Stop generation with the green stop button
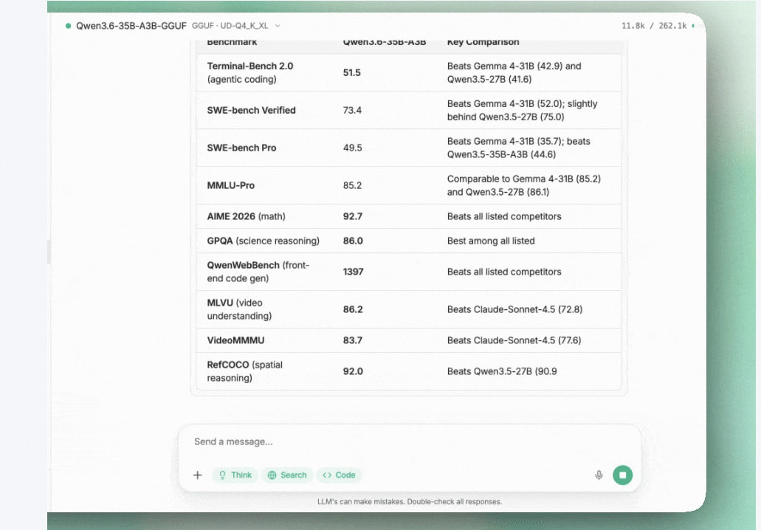 pyautogui.click(x=622, y=475)
